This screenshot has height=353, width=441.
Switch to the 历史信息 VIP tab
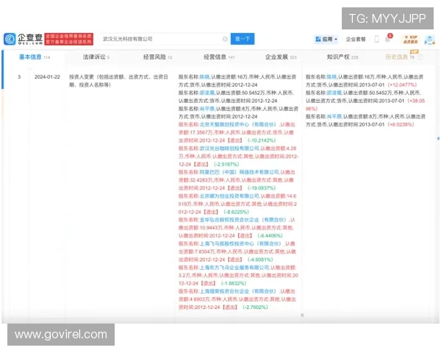[x=400, y=57]
